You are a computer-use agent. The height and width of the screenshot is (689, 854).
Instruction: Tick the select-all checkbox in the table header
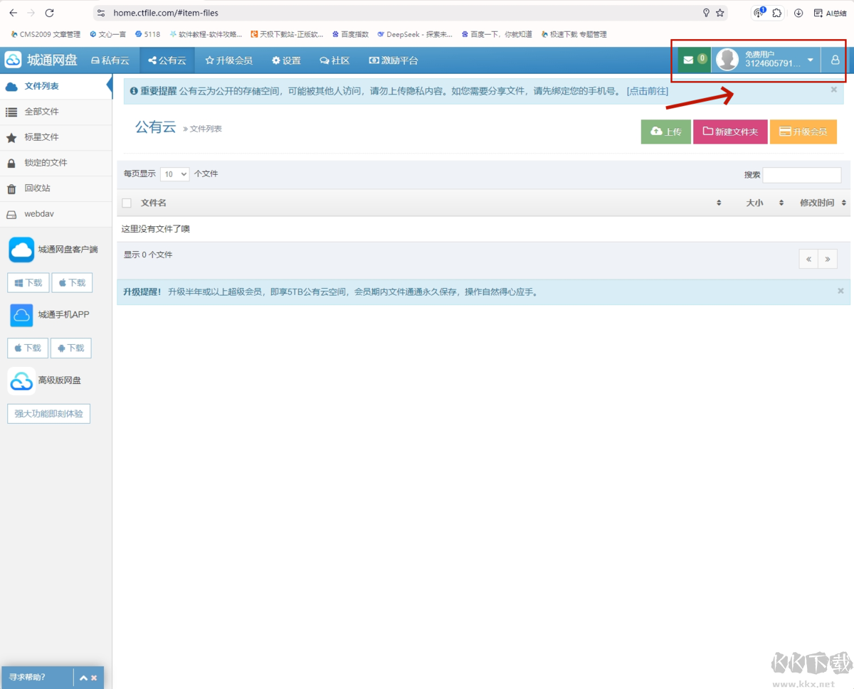[x=127, y=203]
